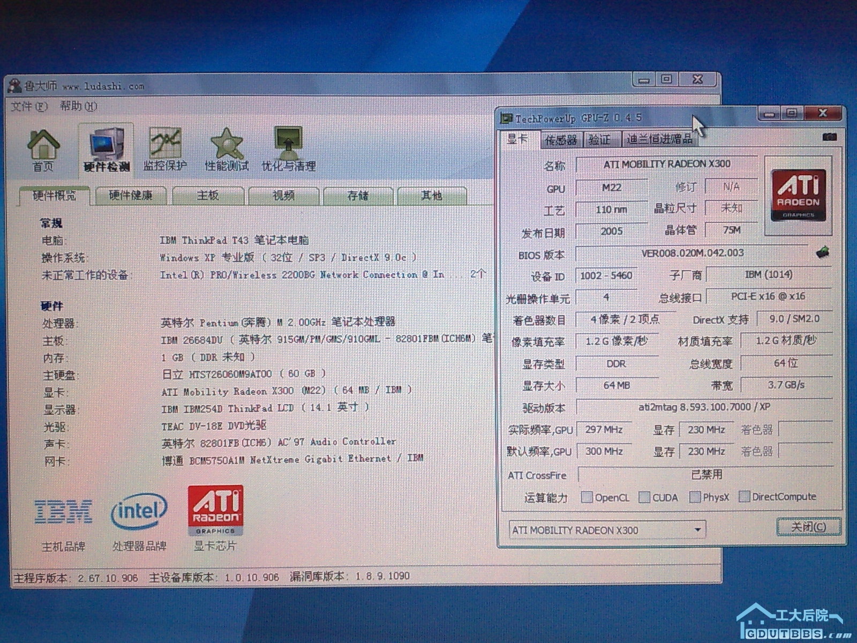The width and height of the screenshot is (857, 643).
Task: Click the Ludashi title bar app icon
Action: click(x=15, y=85)
